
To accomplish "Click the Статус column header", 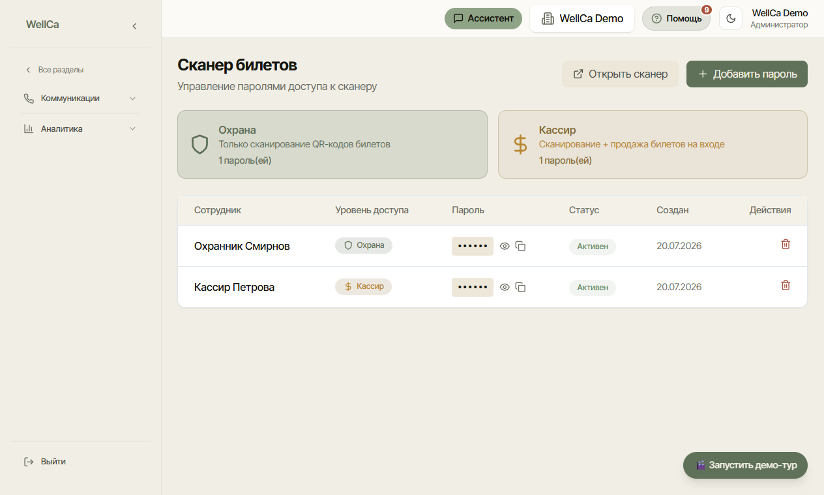I will click(584, 210).
